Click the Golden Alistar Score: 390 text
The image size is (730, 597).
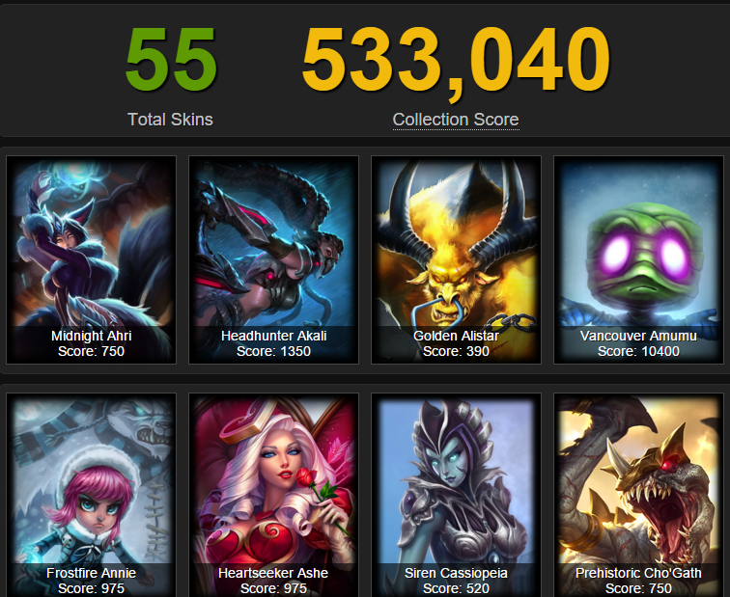pyautogui.click(x=456, y=351)
